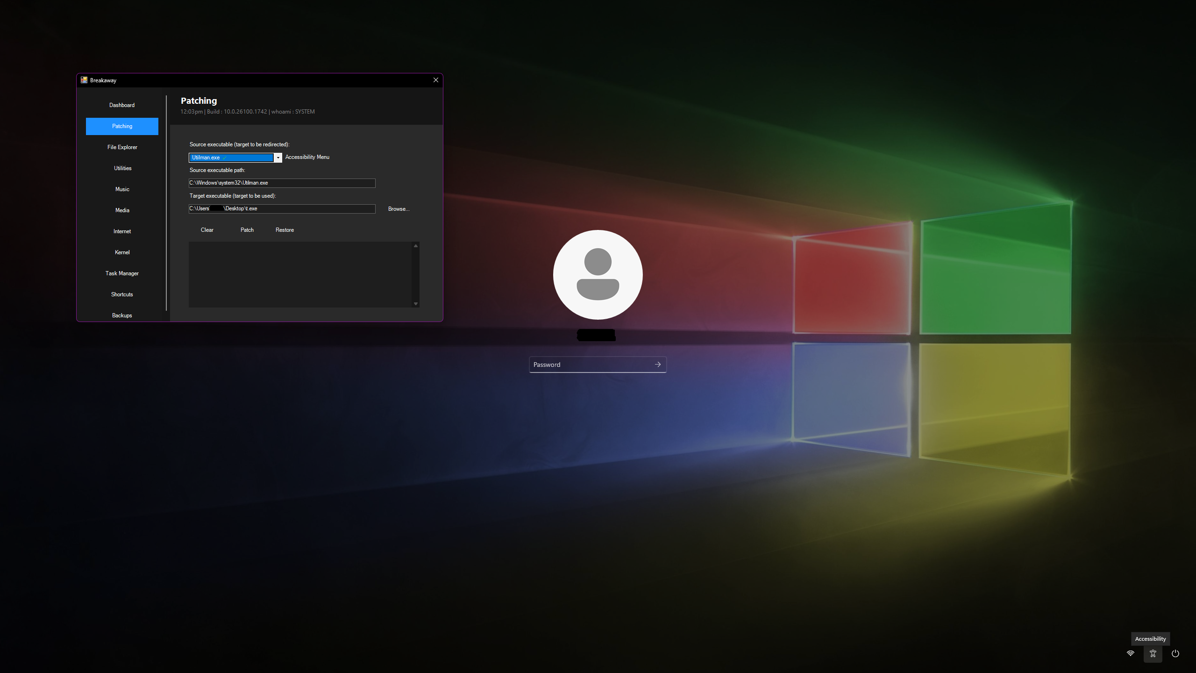Click the Browse... button

[x=399, y=209]
